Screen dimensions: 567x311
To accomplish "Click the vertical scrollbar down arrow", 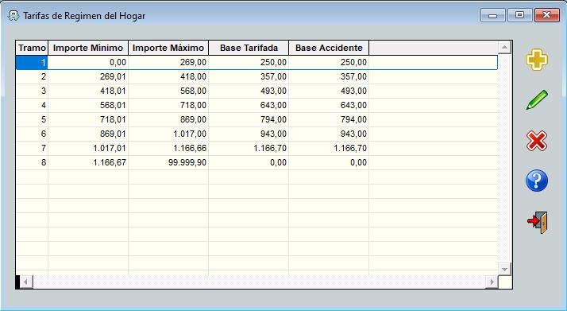I will click(x=504, y=269).
